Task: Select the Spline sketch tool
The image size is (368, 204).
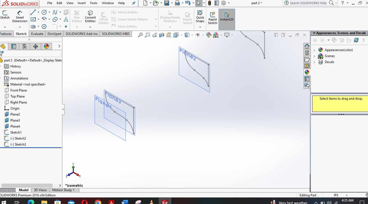Action: [55, 12]
